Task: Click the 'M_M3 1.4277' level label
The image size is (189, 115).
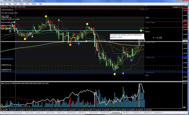Action: click(144, 9)
